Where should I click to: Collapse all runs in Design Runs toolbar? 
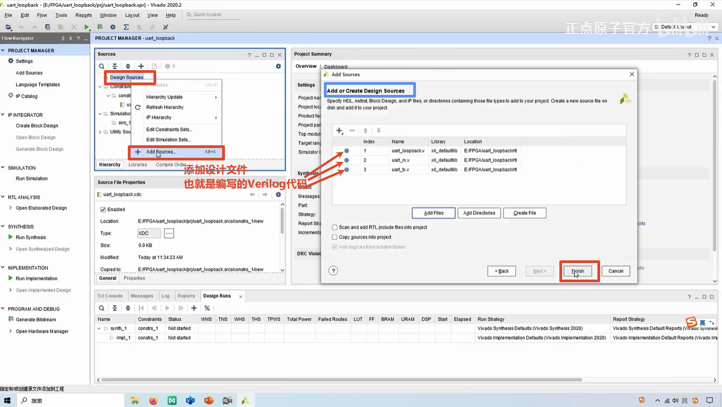115,308
